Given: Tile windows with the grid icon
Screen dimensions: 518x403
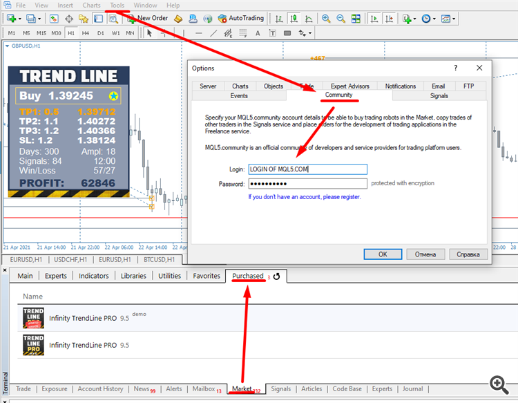Looking at the screenshot, I should coord(356,19).
